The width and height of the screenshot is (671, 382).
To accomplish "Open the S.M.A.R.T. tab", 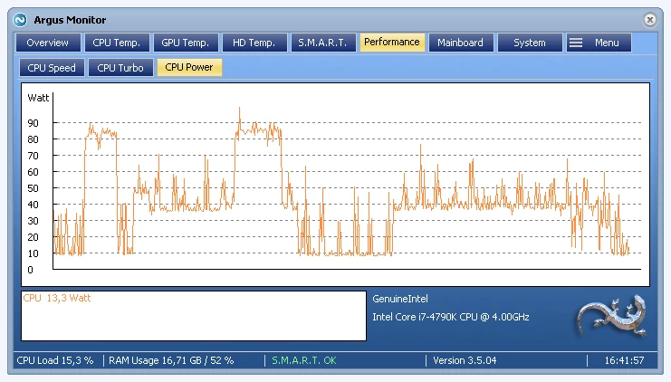I will coord(322,43).
